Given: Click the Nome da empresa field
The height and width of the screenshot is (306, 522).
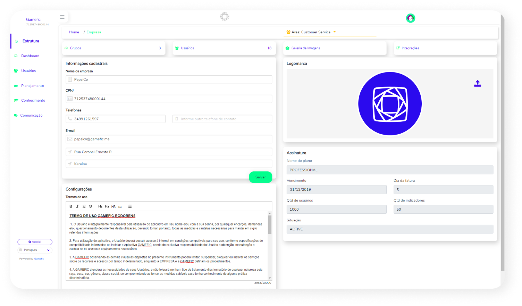Looking at the screenshot, I should [169, 80].
